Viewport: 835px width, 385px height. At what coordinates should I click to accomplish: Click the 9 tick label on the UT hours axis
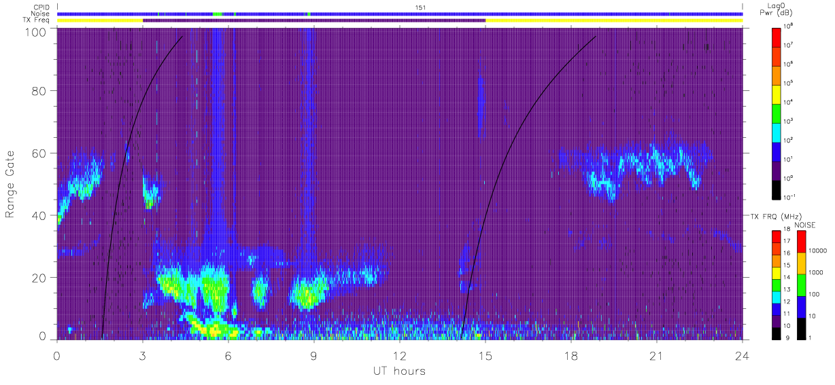(x=314, y=356)
